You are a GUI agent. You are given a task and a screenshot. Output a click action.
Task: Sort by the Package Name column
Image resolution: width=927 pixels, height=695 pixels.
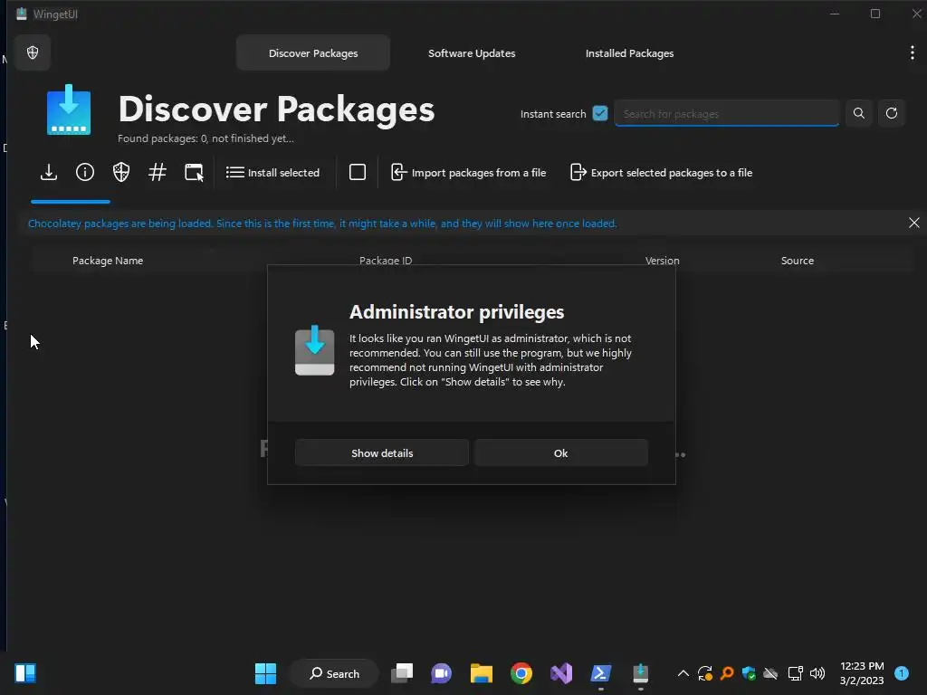pyautogui.click(x=108, y=261)
